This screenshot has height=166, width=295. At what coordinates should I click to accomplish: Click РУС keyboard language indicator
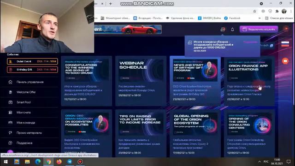[x=266, y=162]
